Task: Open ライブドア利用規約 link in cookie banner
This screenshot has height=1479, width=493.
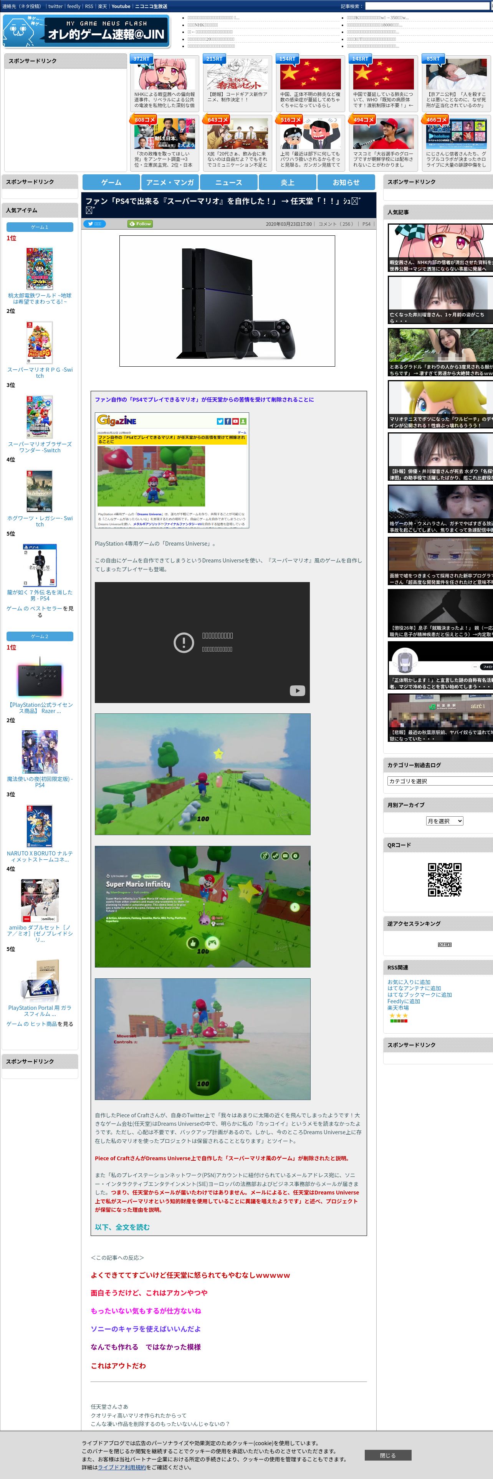Action: [x=122, y=1467]
